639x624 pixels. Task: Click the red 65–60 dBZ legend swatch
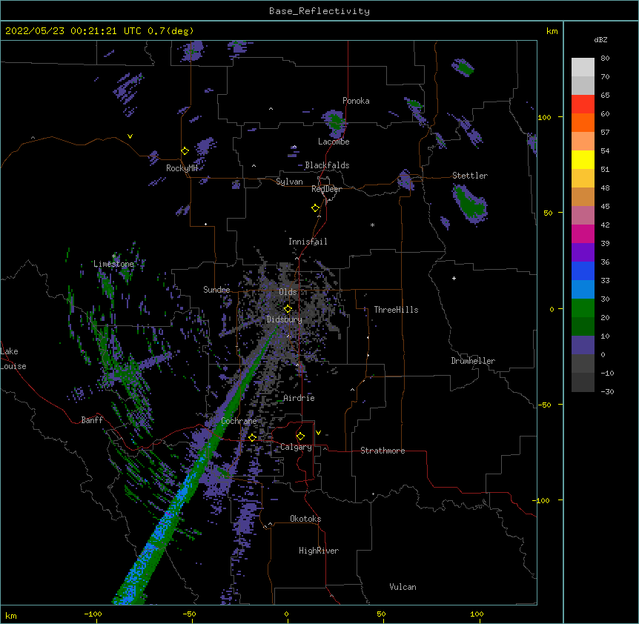tap(583, 104)
